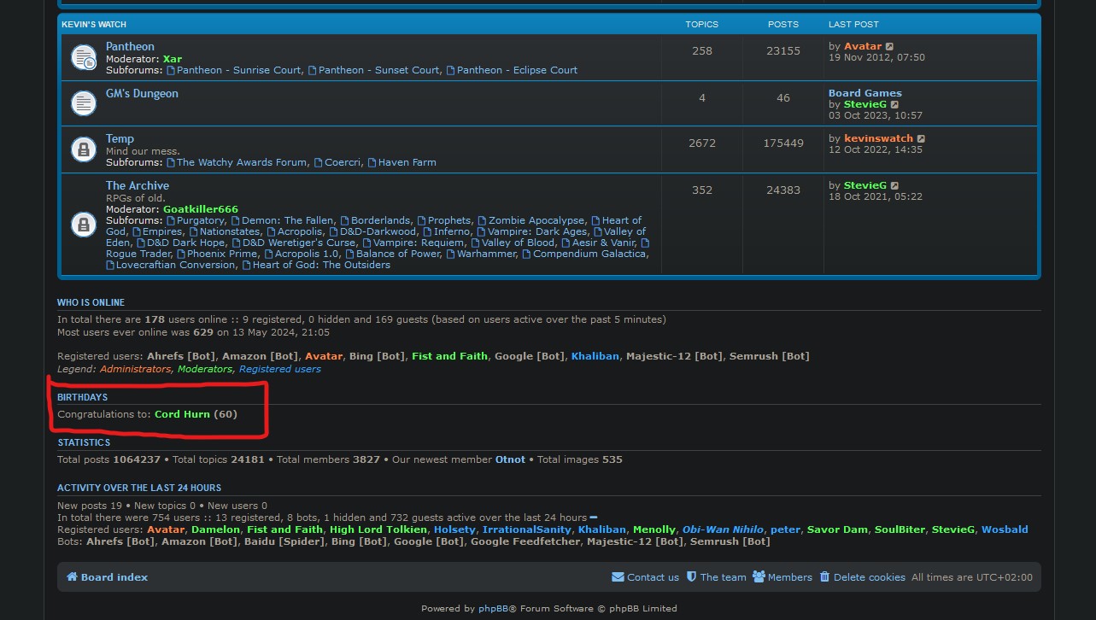Open newest member Otnot's profile
The image size is (1096, 620).
click(511, 459)
